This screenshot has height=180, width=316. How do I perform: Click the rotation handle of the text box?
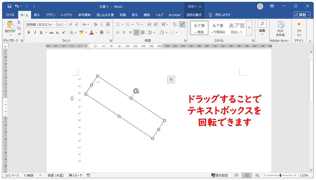point(136,91)
